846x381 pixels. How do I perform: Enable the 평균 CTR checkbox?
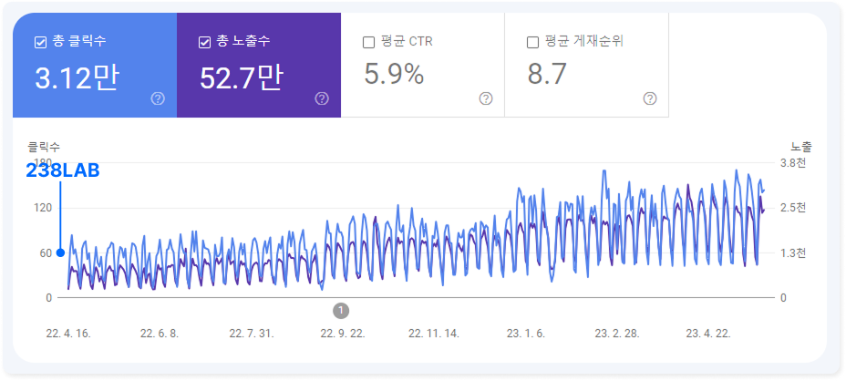pos(368,42)
